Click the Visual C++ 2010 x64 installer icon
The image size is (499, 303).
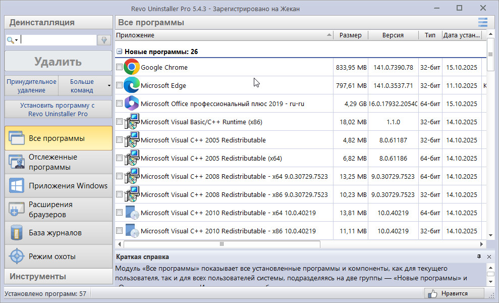coord(132,213)
